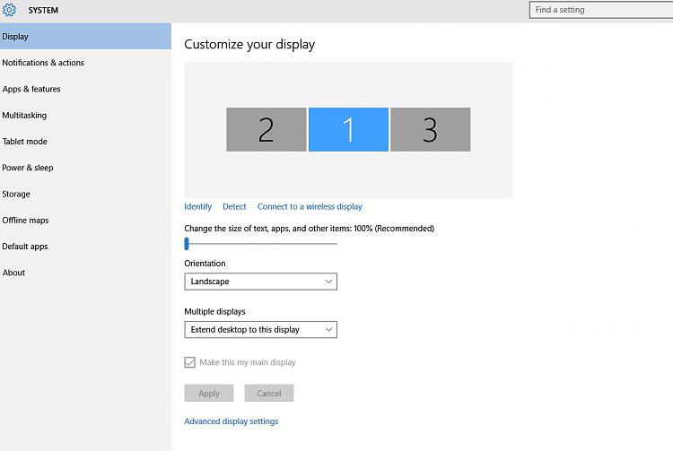
Task: Click the Find a setting search box
Action: click(601, 10)
